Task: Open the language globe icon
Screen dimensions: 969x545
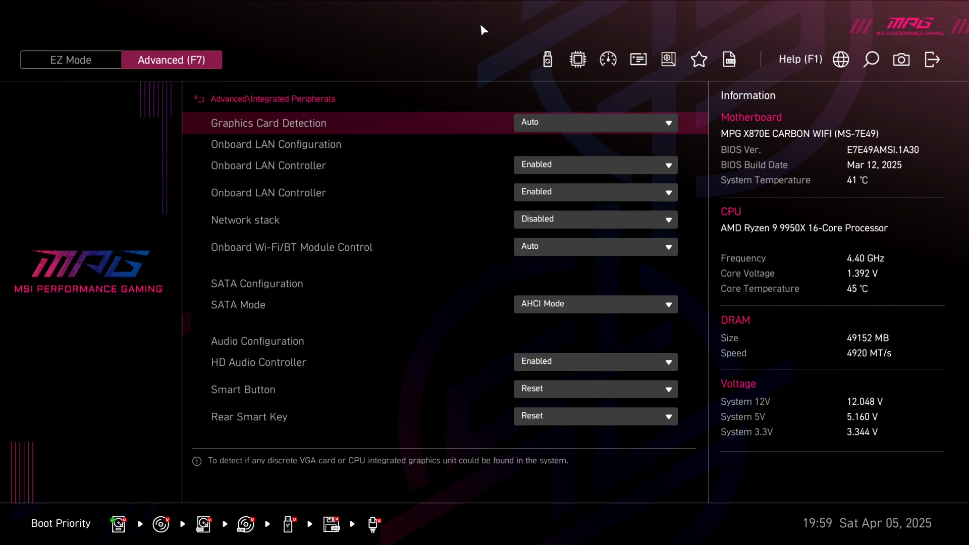Action: (x=841, y=60)
